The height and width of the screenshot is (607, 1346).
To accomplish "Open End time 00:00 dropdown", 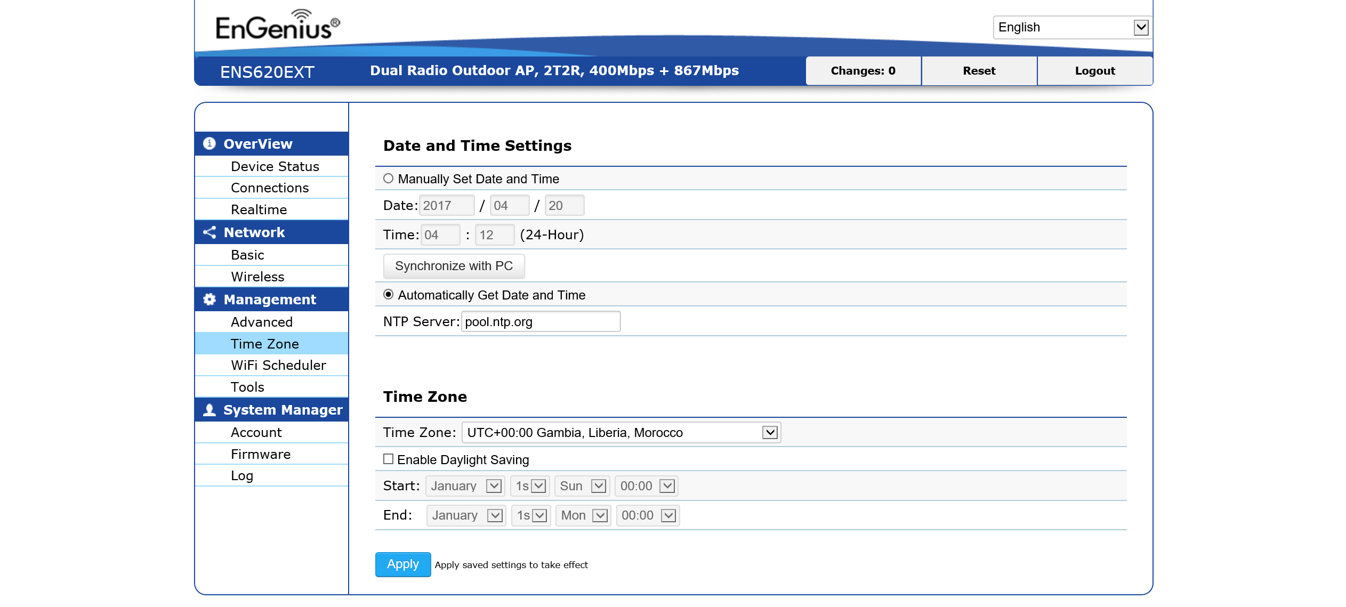I will (648, 515).
